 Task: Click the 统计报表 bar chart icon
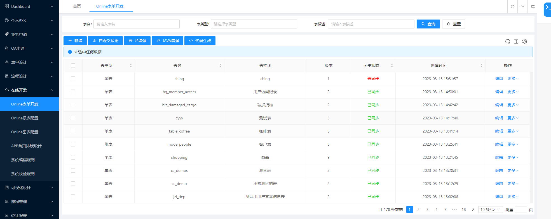tap(7, 215)
